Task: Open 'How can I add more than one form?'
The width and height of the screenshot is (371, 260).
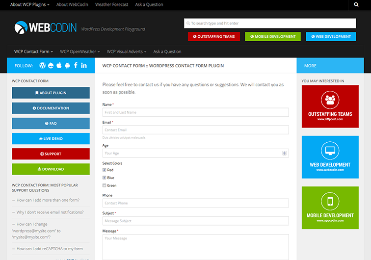Action: point(48,200)
